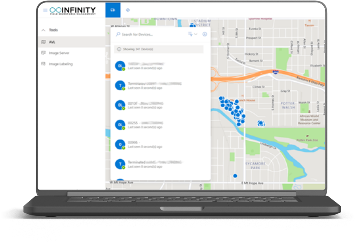363x243 pixels.
Task: Collapse the Tools section chevron
Action: [x=43, y=30]
